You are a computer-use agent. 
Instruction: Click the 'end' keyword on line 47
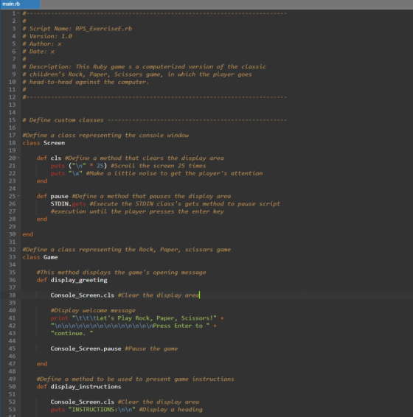pyautogui.click(x=42, y=364)
